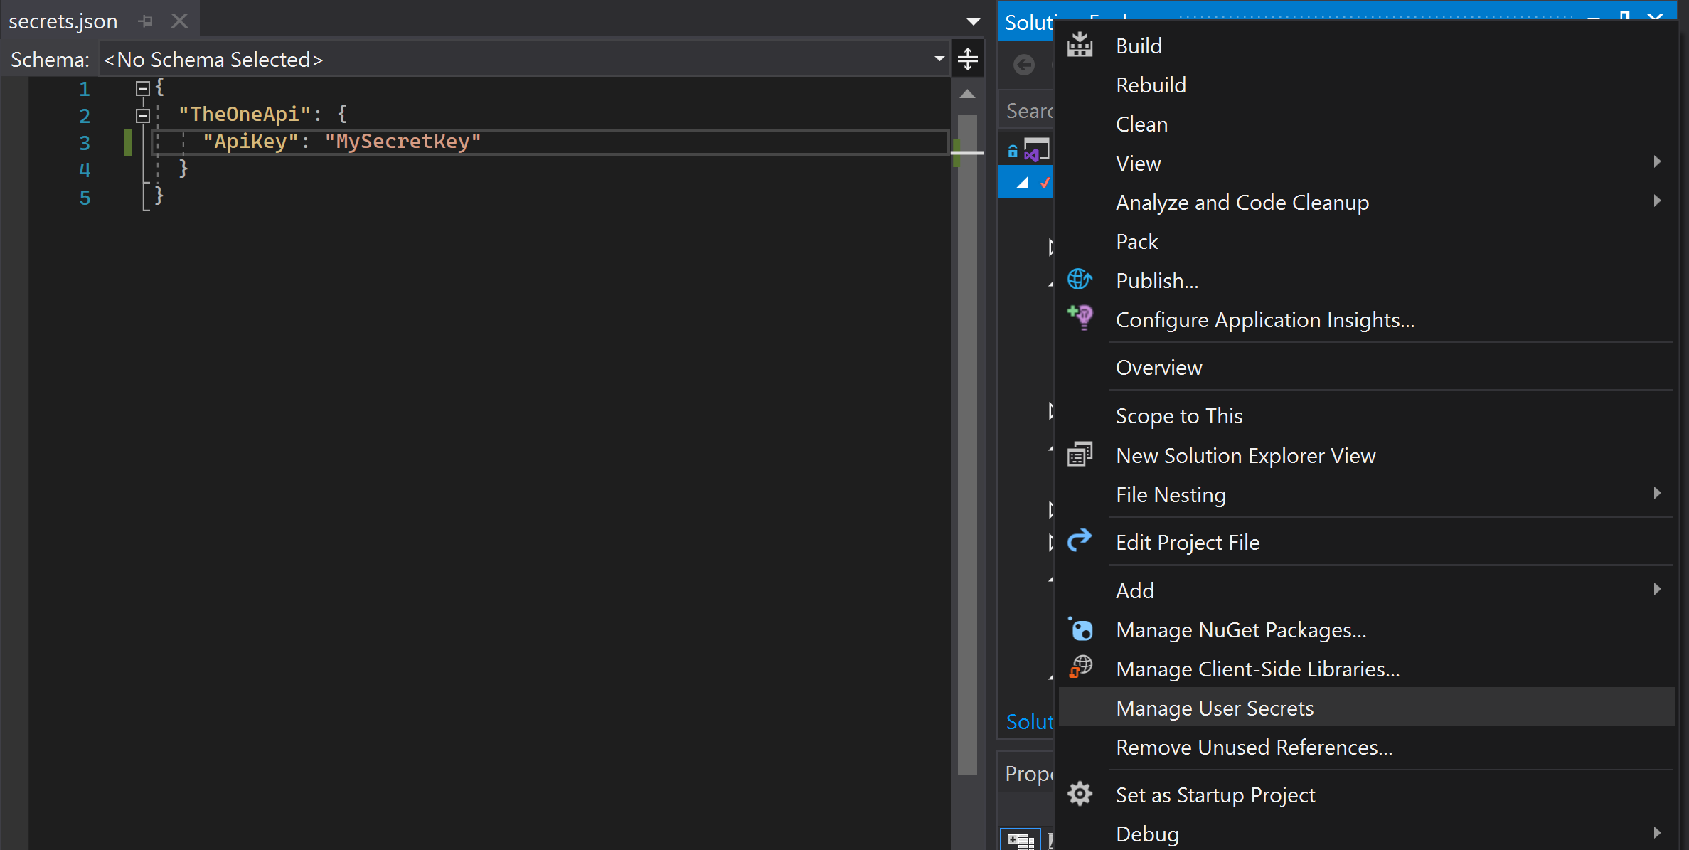1689x850 pixels.
Task: Open Publish via its globe icon
Action: pos(1080,280)
